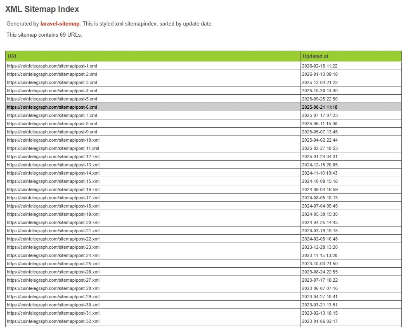Open the post-26.xml sitemap link

(x=53, y=272)
